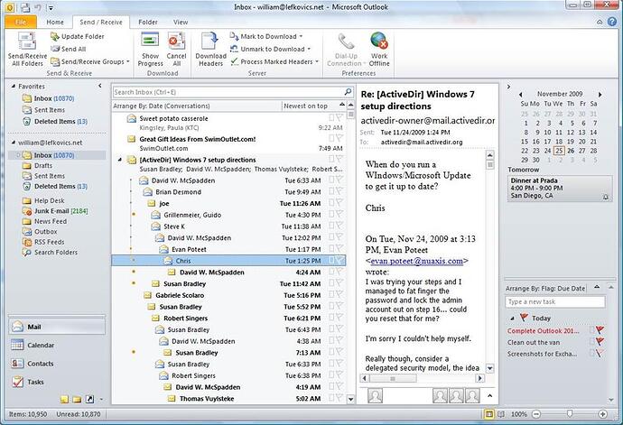This screenshot has height=425, width=623.
Task: Click Cancel All download button
Action: 176,50
